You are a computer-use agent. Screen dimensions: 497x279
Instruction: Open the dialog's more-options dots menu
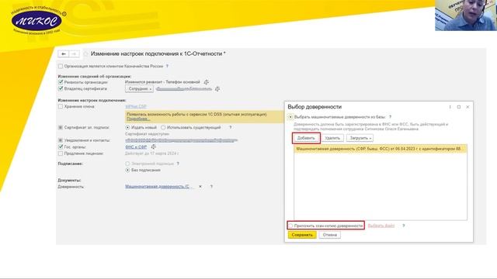tap(450, 107)
